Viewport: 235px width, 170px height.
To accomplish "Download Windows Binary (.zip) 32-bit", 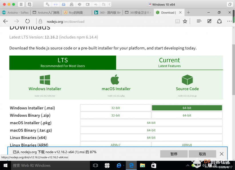I will point(115,115).
